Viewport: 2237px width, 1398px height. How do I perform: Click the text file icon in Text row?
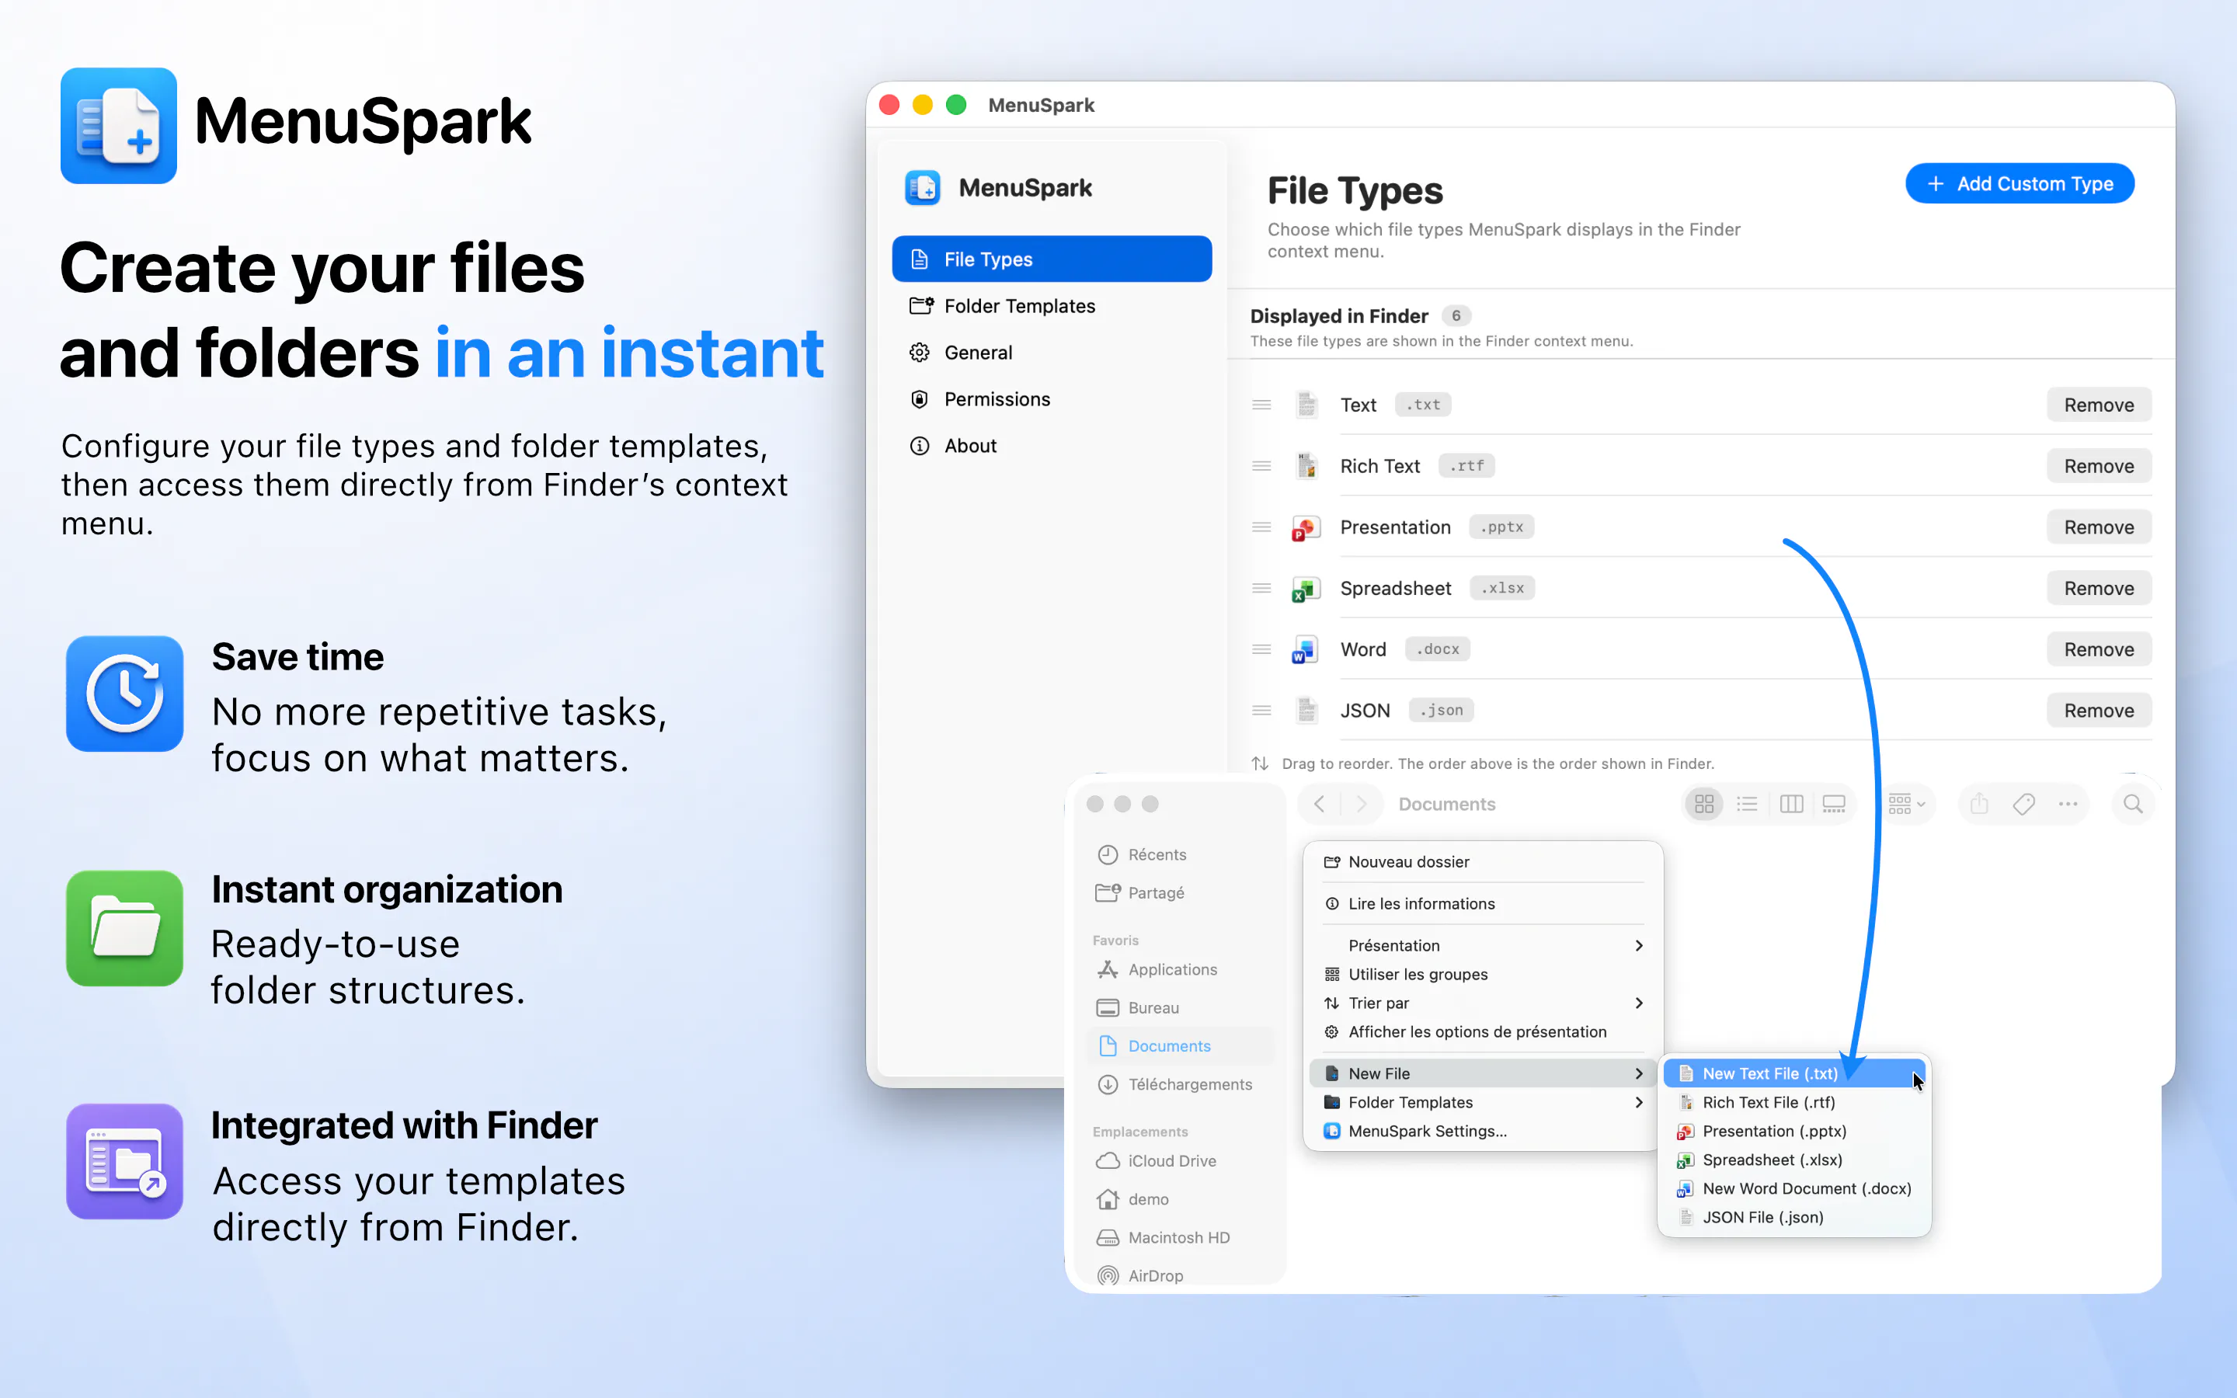click(1306, 405)
